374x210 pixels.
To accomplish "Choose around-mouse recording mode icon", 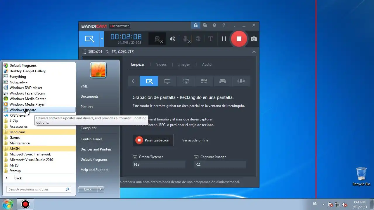I will 186,81.
